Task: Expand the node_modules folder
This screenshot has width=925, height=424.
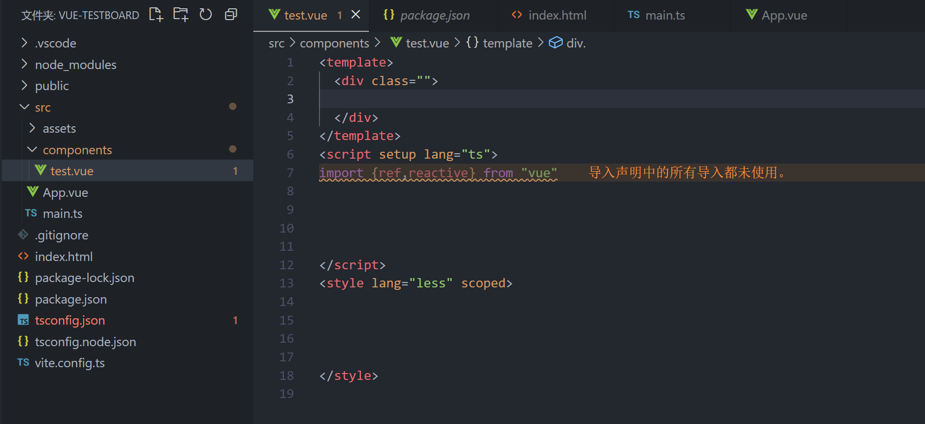Action: click(127, 65)
